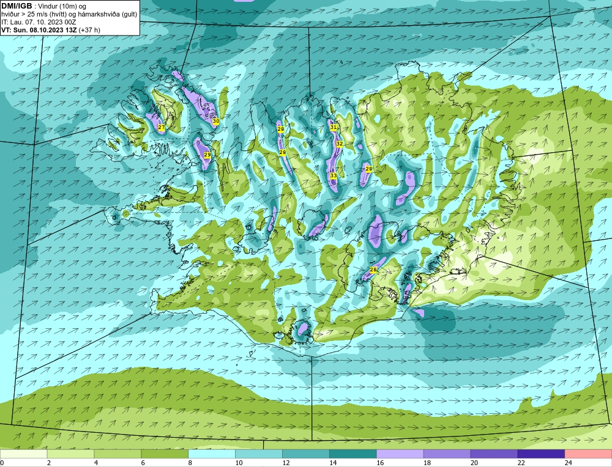Image resolution: width=612 pixels, height=467 pixels.
Task: Pick the green 4–6 m/s scale swatch
Action: 118,454
